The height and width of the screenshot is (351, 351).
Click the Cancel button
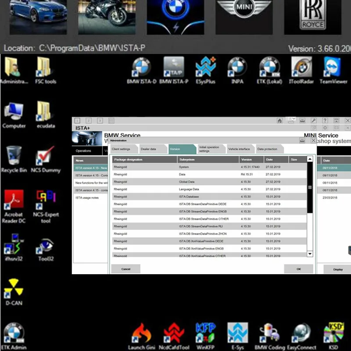126,269
